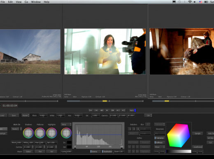This screenshot has width=214, height=159.
Task: Click the Selective 1 button
Action: [130, 129]
